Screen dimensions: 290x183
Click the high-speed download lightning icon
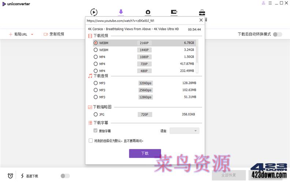click(22, 176)
